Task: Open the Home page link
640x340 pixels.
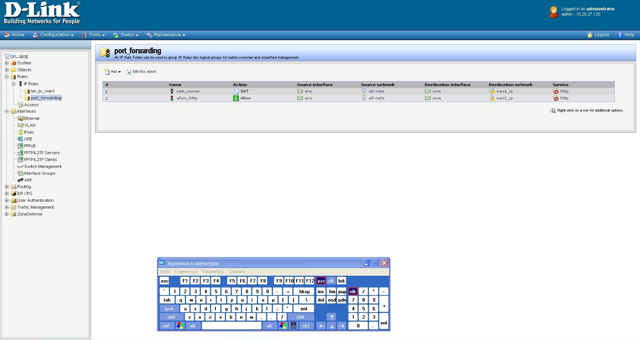Action: pos(14,35)
